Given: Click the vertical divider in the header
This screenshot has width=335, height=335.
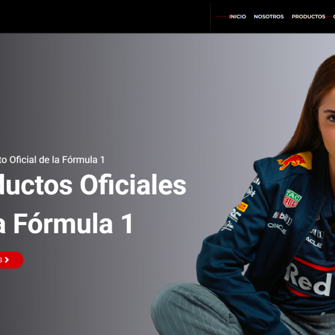Looking at the screenshot, I should coord(210,16).
